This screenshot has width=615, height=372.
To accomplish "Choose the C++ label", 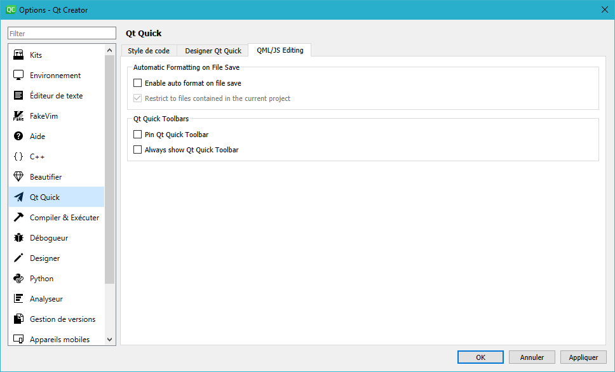I will [x=37, y=157].
